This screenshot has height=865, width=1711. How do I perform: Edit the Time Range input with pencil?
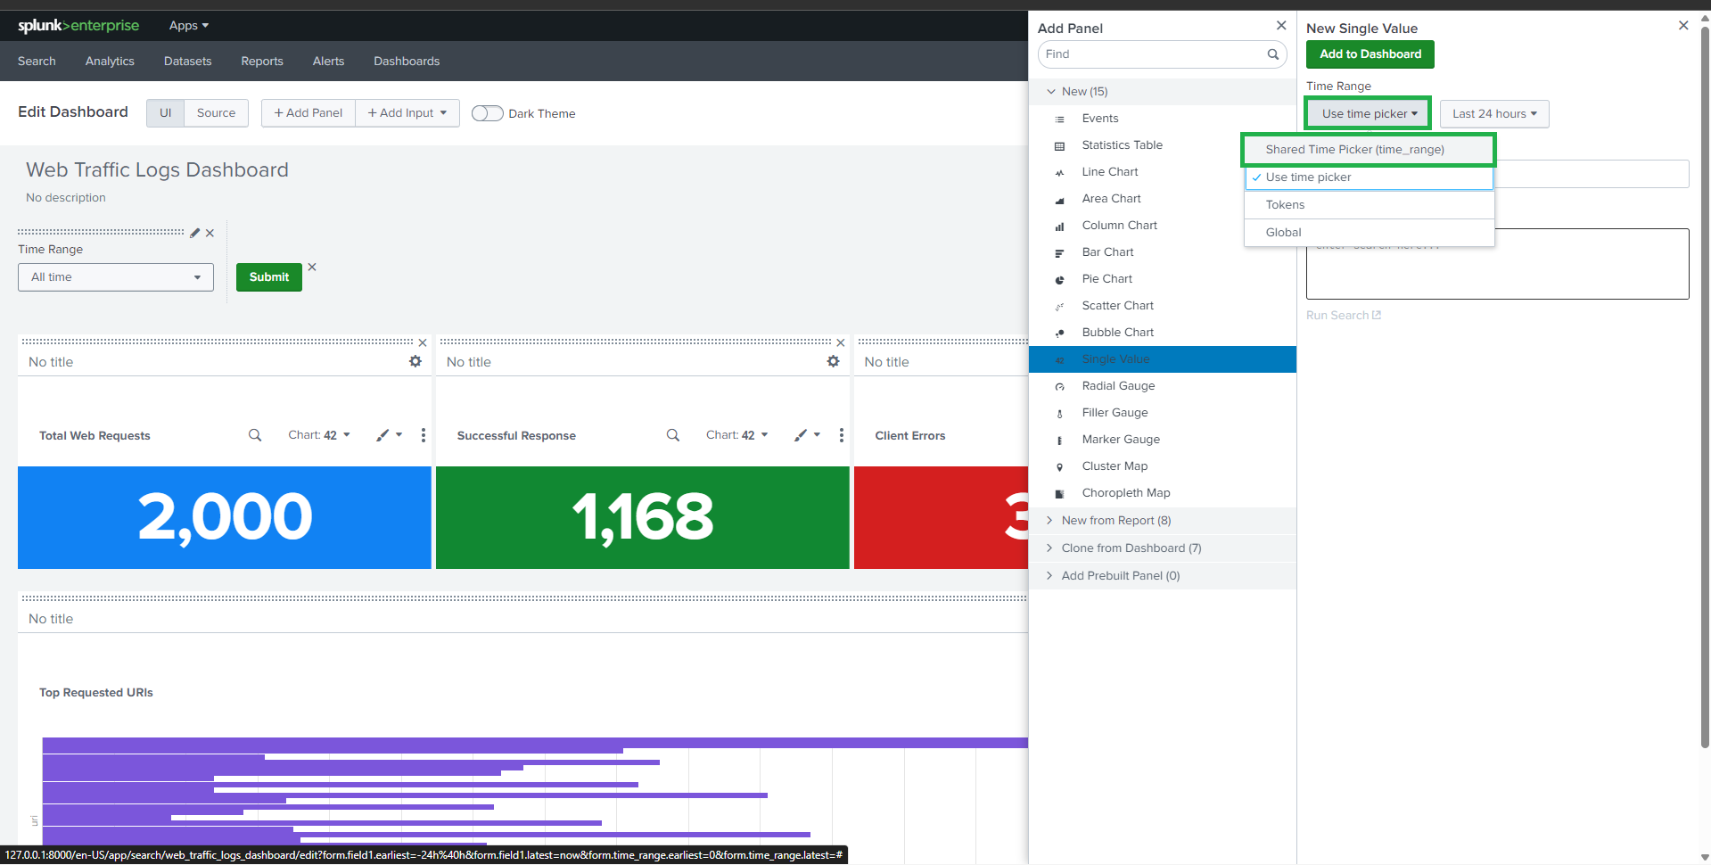coord(195,233)
